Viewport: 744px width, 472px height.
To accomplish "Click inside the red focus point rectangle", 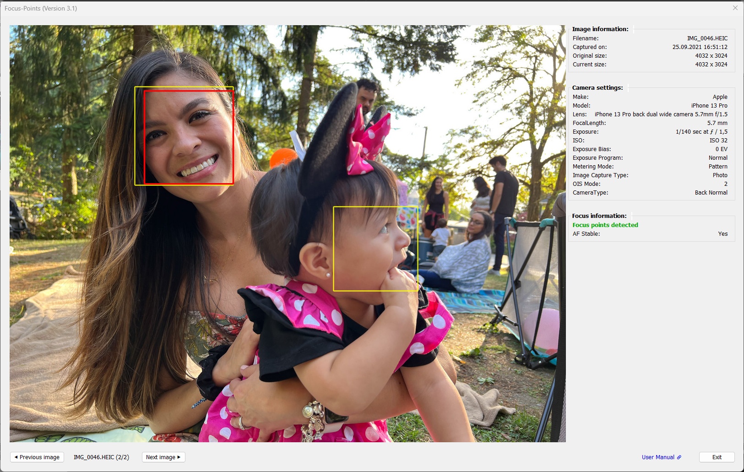I will [189, 137].
